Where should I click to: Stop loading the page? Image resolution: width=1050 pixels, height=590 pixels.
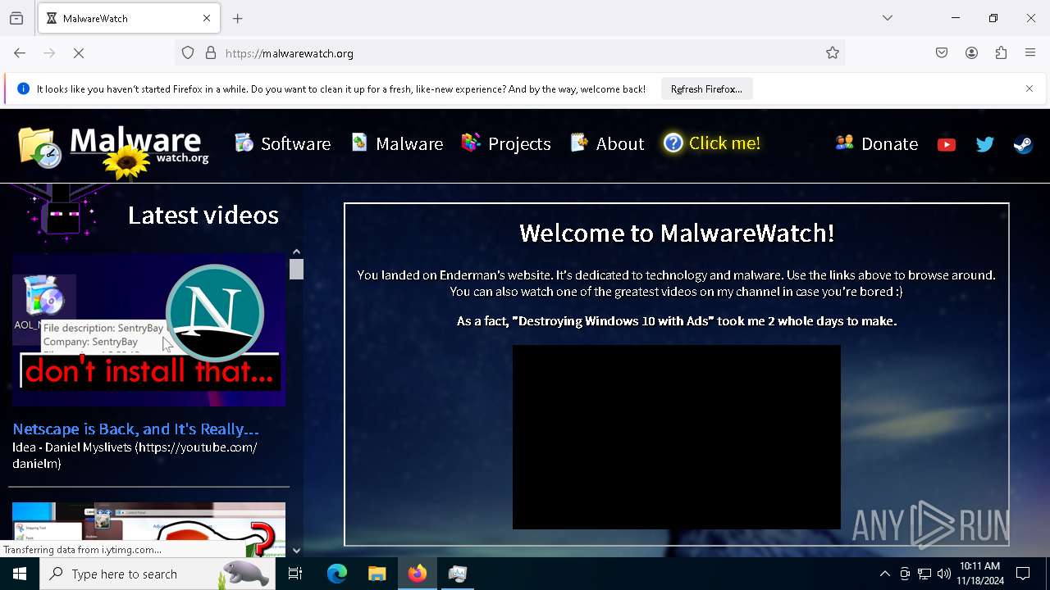(79, 53)
